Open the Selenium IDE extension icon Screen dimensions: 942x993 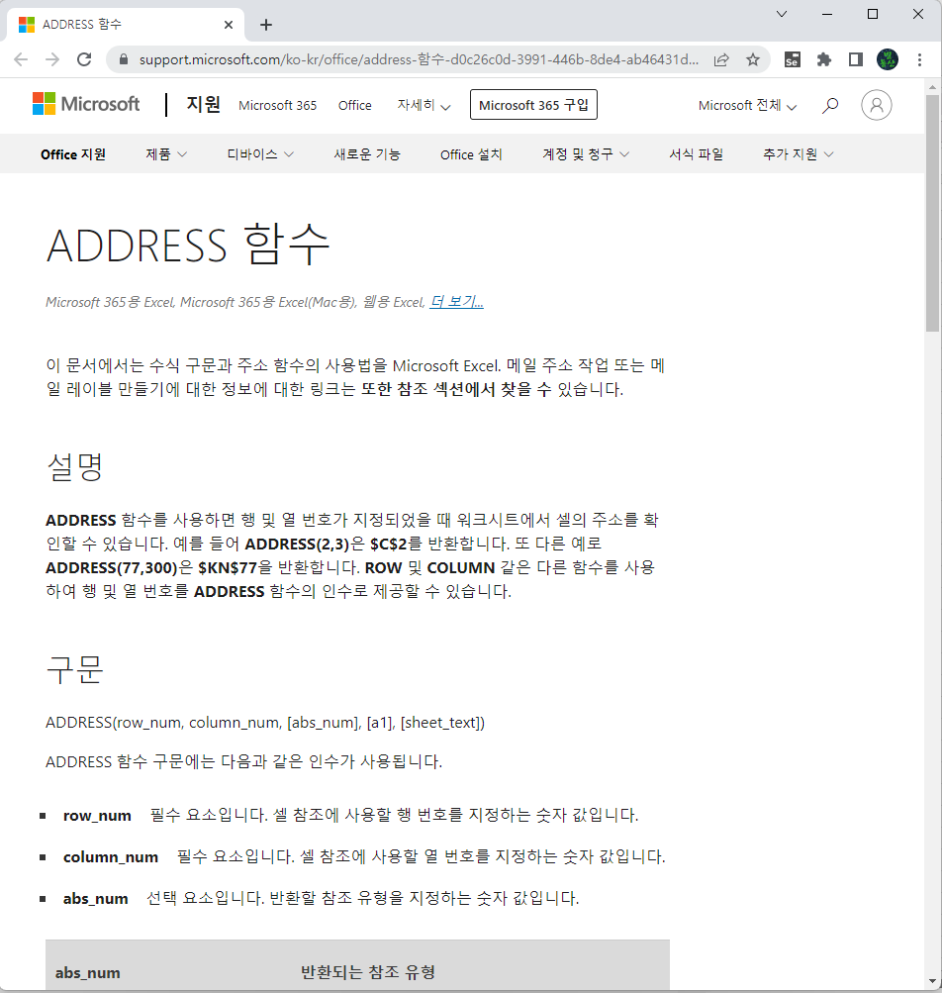coord(792,59)
